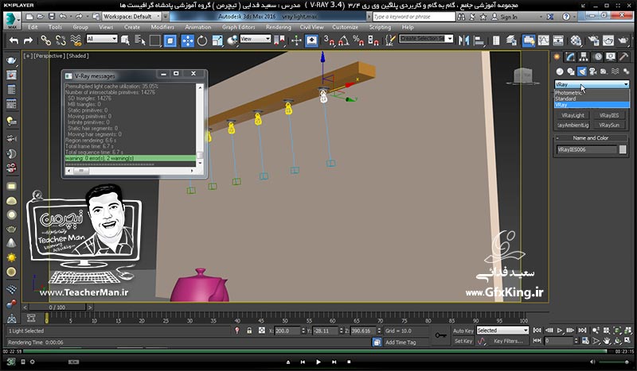The width and height of the screenshot is (637, 371).
Task: Toggle Angle Snap in main toolbar
Action: point(344,41)
